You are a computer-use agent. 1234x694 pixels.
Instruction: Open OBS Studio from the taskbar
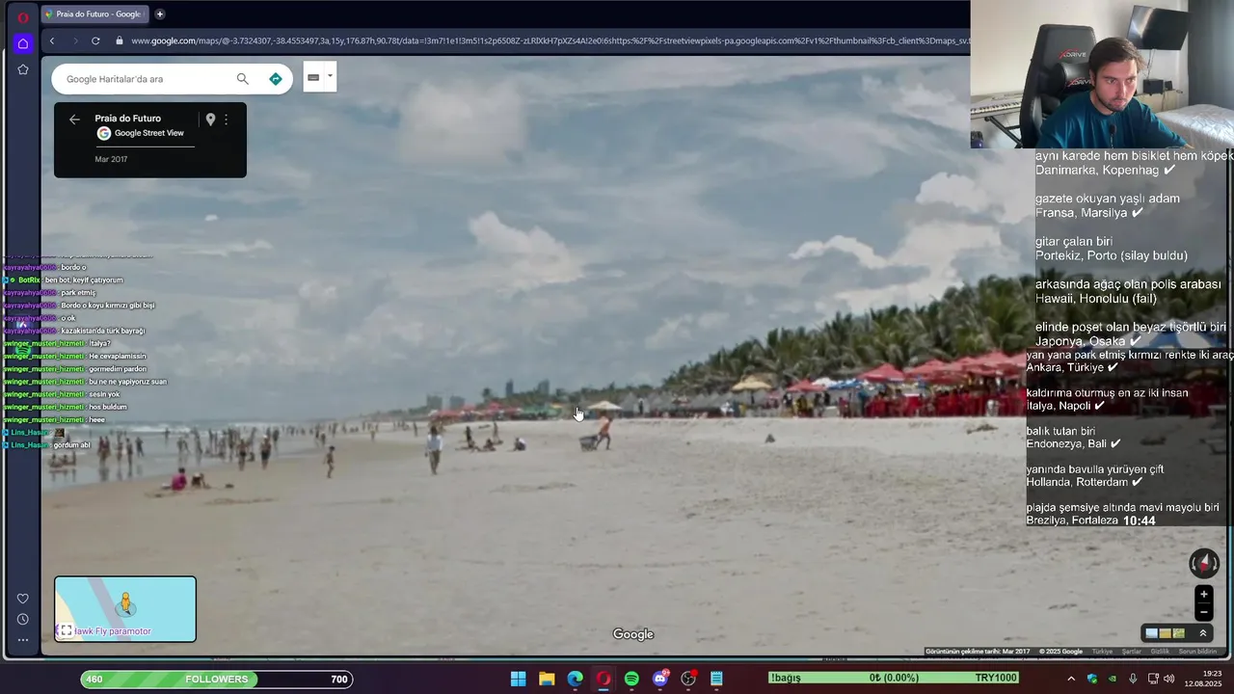688,679
